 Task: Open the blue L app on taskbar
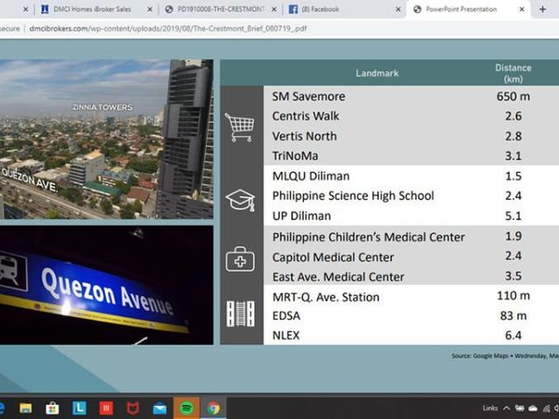pos(79,408)
